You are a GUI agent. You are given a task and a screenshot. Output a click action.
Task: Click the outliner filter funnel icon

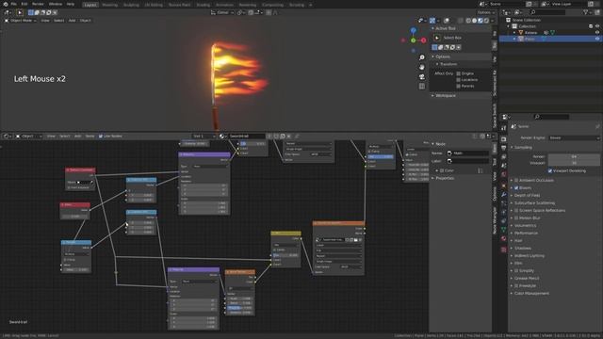586,12
